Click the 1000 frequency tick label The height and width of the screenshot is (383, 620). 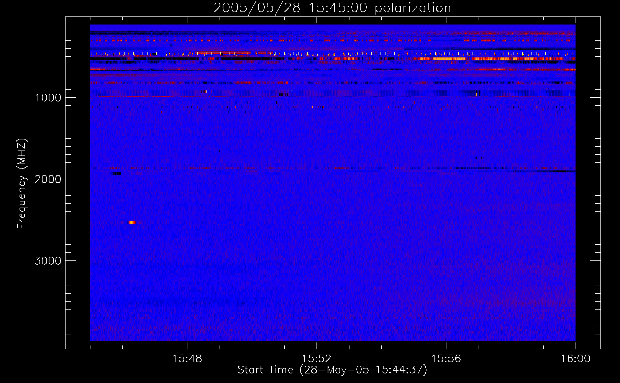(48, 98)
